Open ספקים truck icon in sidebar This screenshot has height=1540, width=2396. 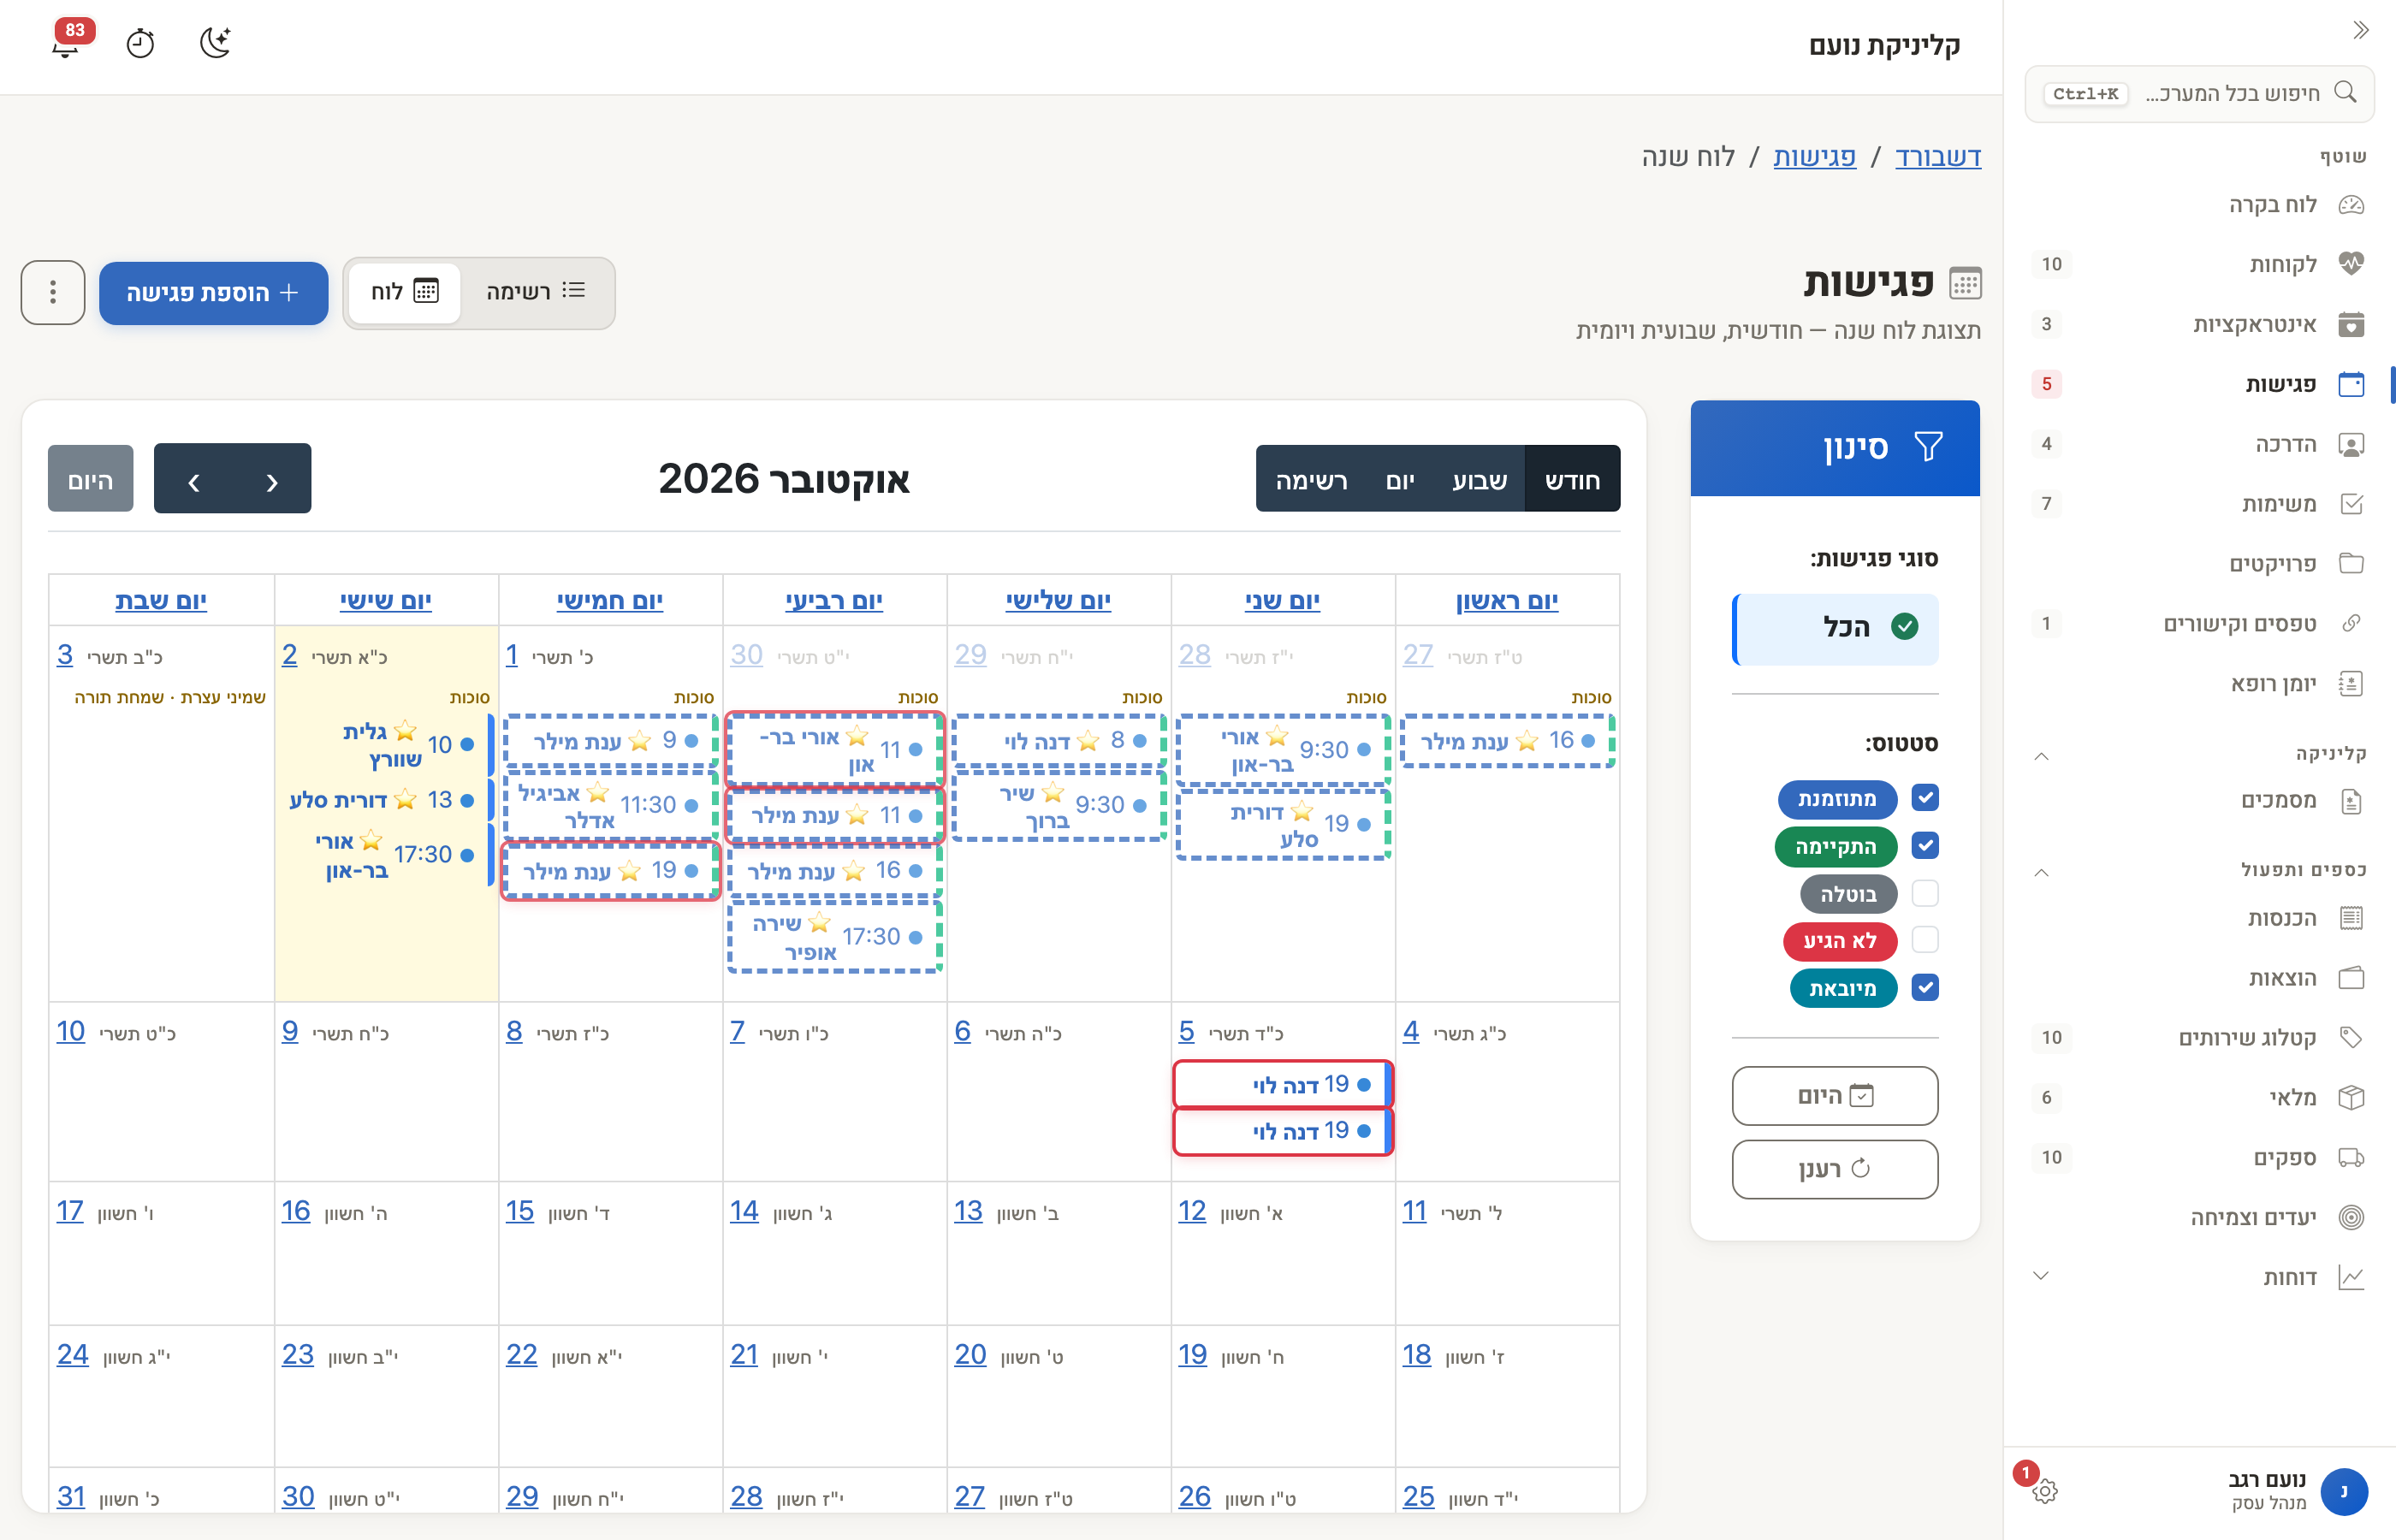[x=2351, y=1158]
